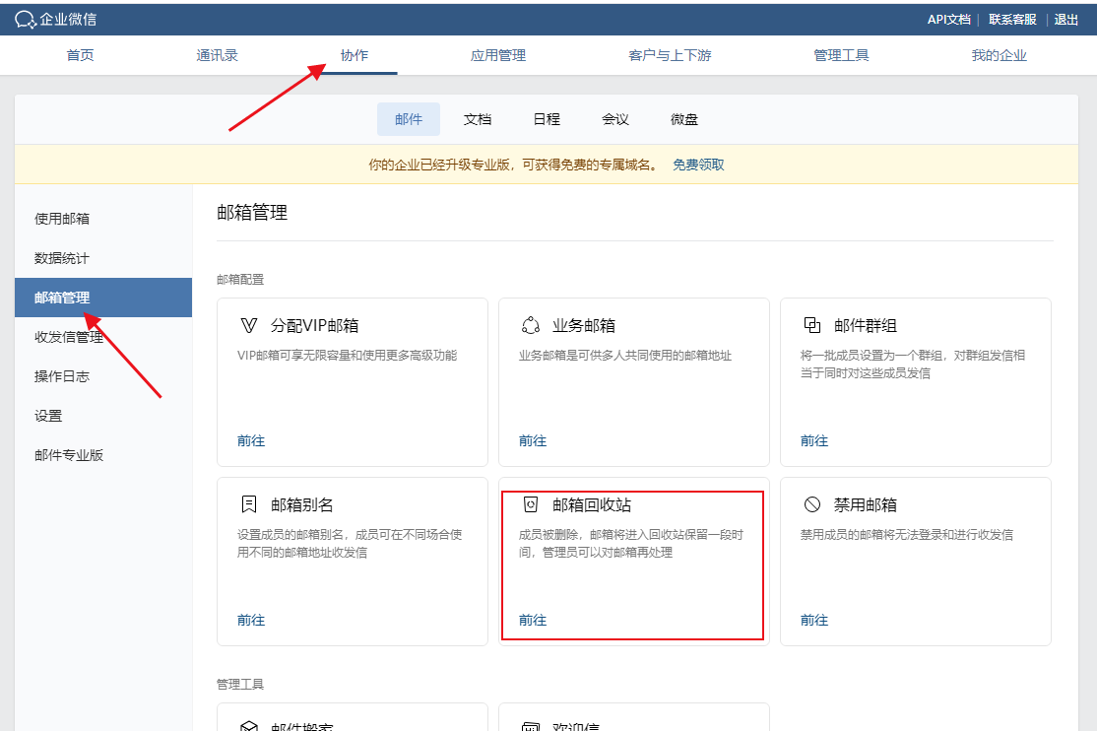This screenshot has height=731, width=1097.
Task: Click 退出 to log out
Action: tap(1066, 19)
